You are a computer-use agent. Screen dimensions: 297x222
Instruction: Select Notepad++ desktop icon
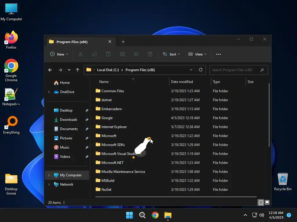tap(11, 97)
